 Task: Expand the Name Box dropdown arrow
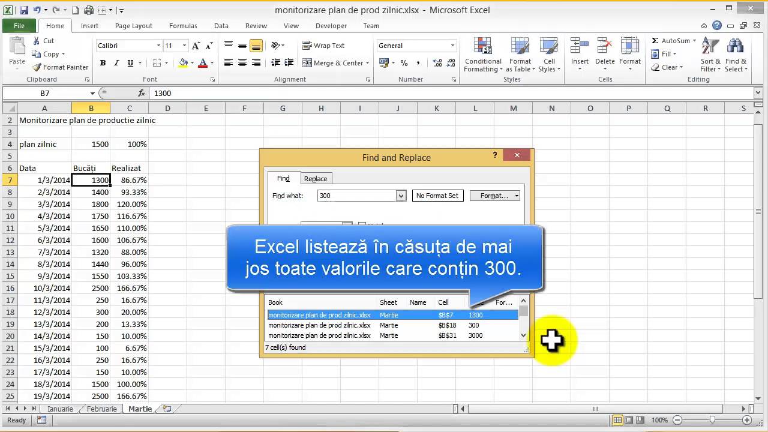pyautogui.click(x=92, y=93)
